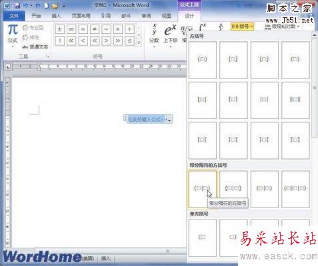Select the {□|□} separator bracket template
The height and width of the screenshot is (266, 318).
233,189
